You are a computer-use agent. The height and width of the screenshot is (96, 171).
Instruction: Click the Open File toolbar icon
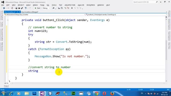pyautogui.click(x=16, y=8)
